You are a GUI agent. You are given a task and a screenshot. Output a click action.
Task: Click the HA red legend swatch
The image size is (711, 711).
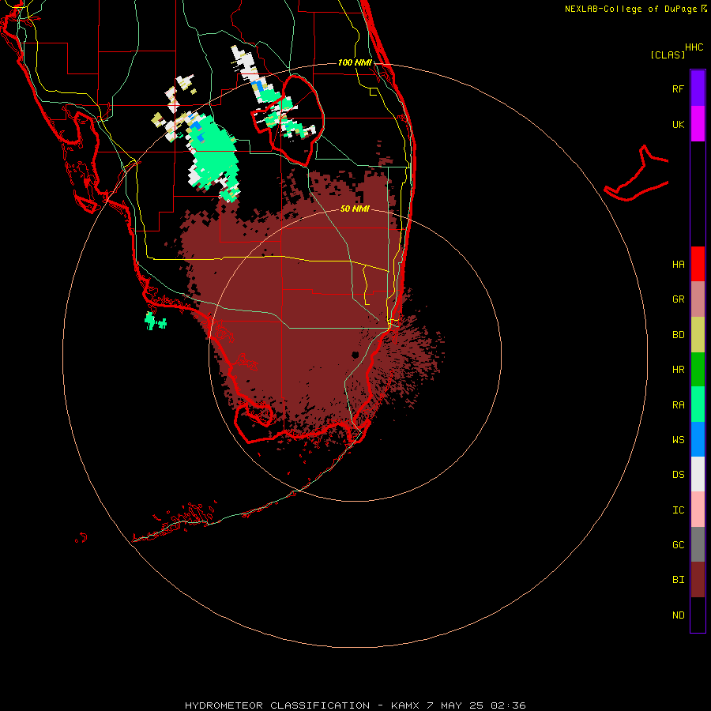pos(698,264)
